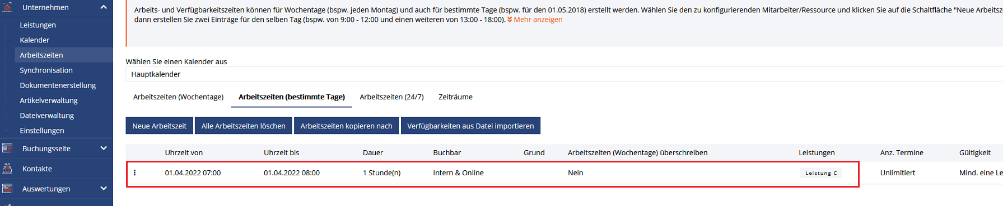The height and width of the screenshot is (206, 1003).
Task: Click the Leistungen column header
Action: (817, 152)
